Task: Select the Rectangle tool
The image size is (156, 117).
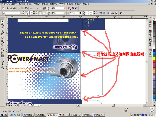Action: pos(2,34)
